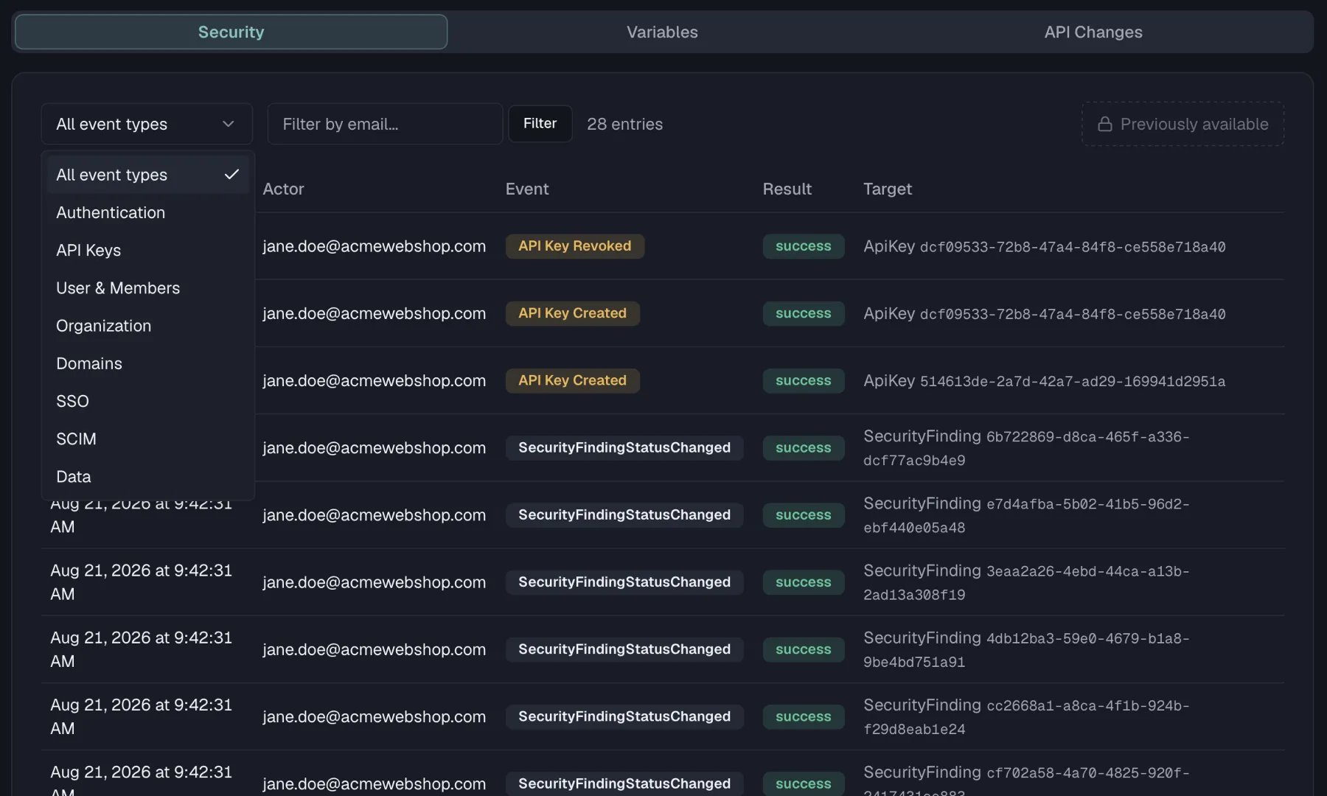Click SecurityFinding target cc2668a1-a8ca-4f1b-924b
Viewport: 1327px width, 796px height.
1026,716
